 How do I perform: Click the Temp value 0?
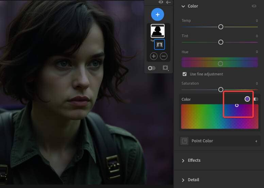tap(257, 20)
